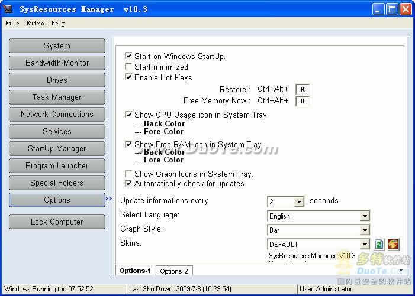Open the Special Folders section
This screenshot has height=296, width=415.
point(57,183)
